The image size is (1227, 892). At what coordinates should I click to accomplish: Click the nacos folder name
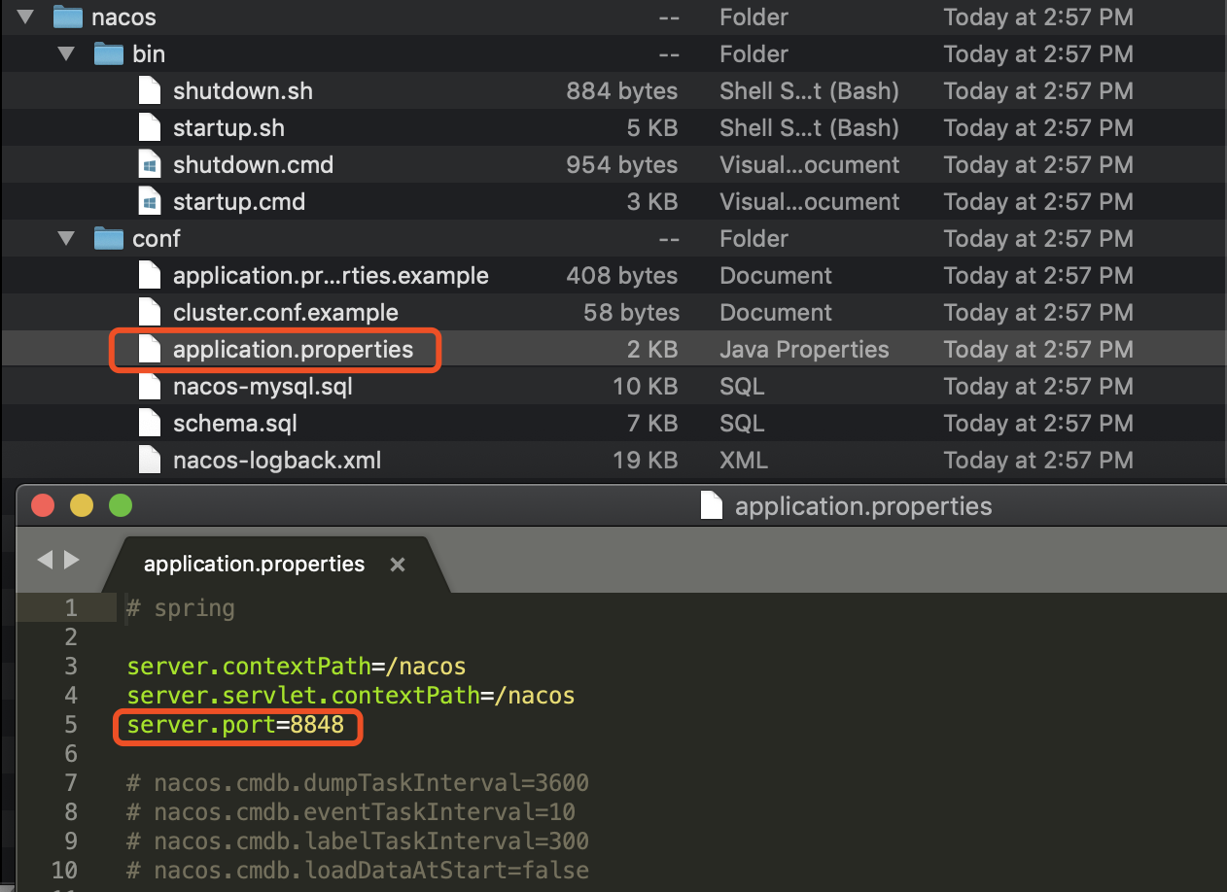pyautogui.click(x=123, y=17)
